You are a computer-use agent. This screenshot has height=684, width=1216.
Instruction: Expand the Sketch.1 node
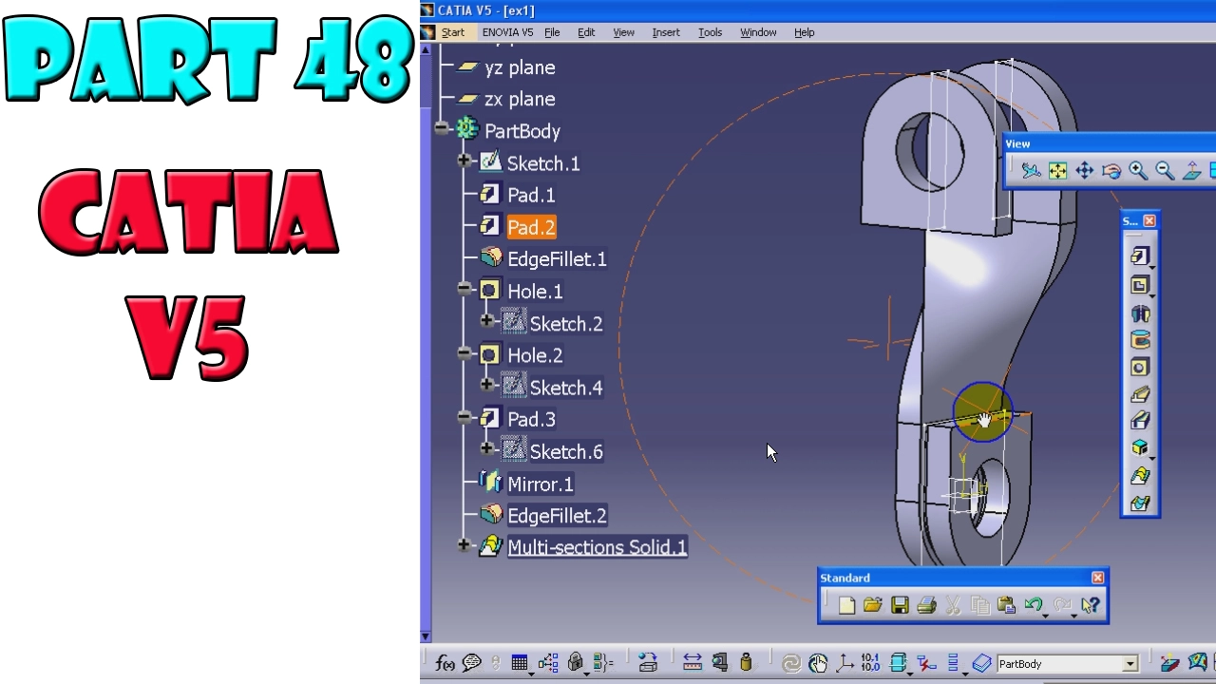point(465,161)
